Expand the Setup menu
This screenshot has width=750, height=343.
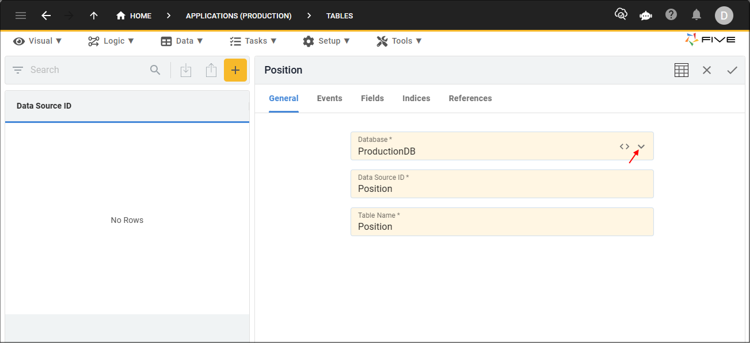pos(326,41)
